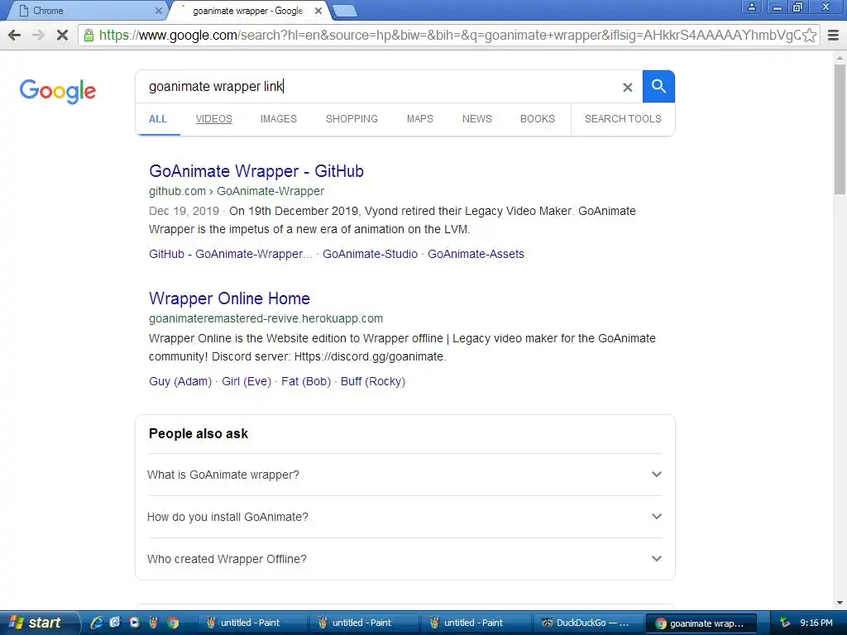
Task: Open a new browser tab
Action: (344, 11)
